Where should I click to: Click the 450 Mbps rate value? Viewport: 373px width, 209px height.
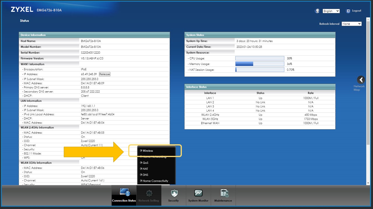(x=311, y=115)
